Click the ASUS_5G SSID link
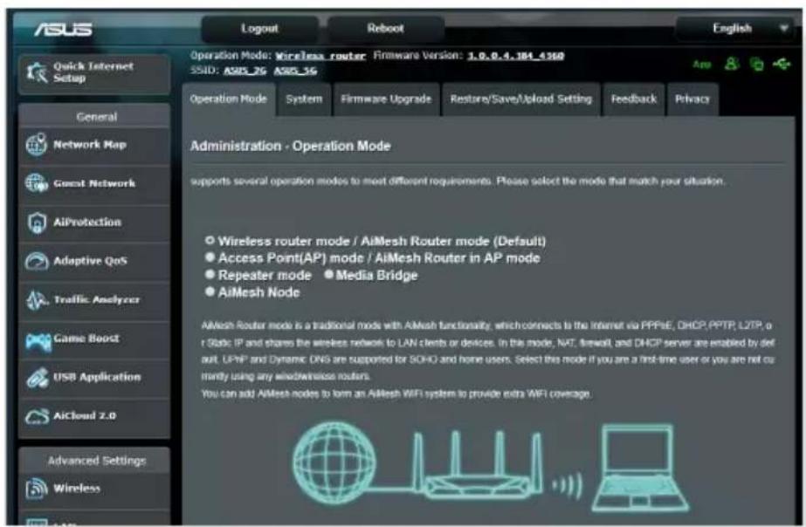 (295, 71)
